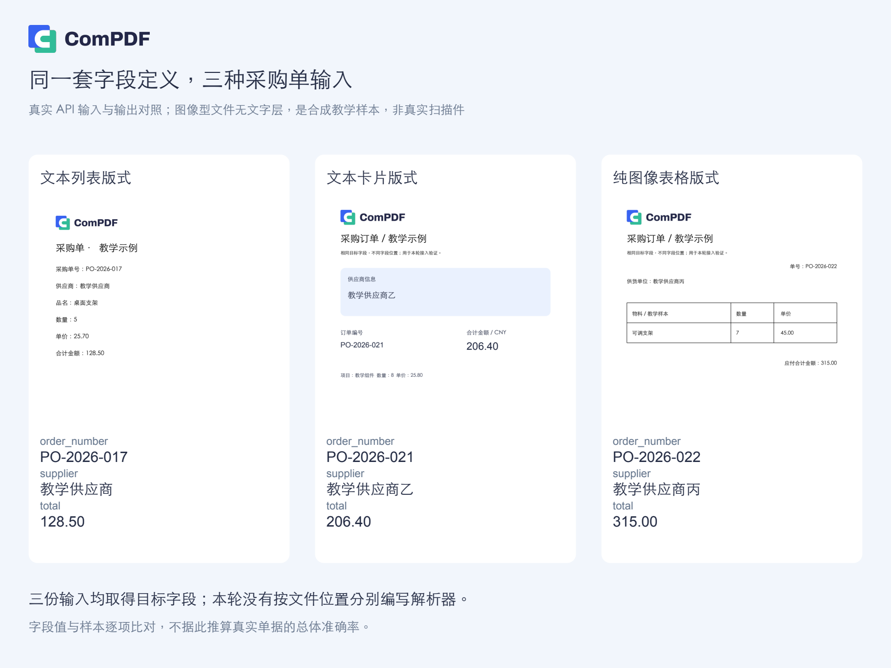Viewport: 891px width, 668px height.
Task: Click the conclusion sentence 三份输入均取得目标字段
Action: coord(113,599)
